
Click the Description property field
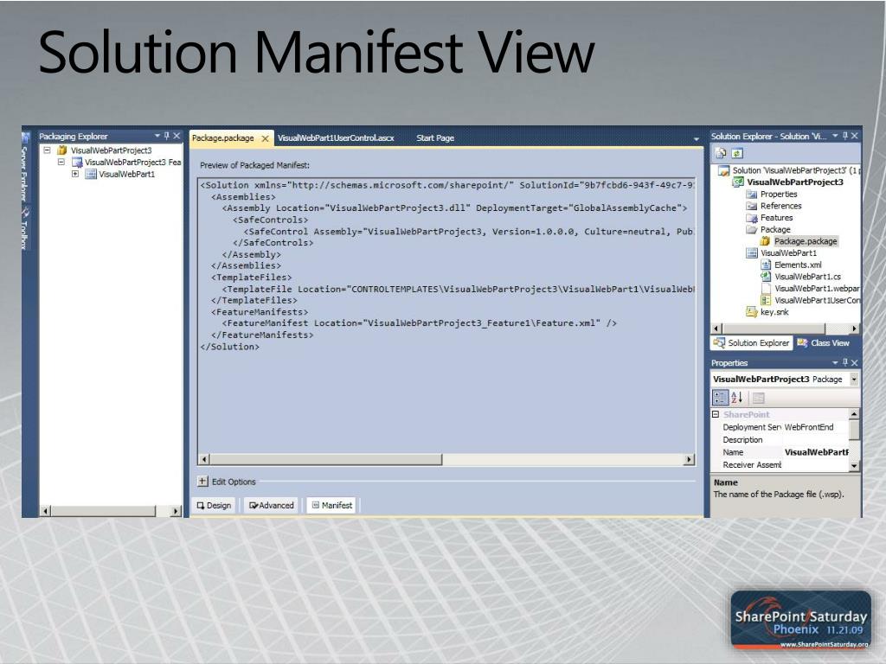[x=816, y=439]
